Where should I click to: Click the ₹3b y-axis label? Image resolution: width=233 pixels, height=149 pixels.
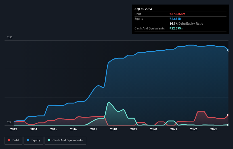click(10, 37)
